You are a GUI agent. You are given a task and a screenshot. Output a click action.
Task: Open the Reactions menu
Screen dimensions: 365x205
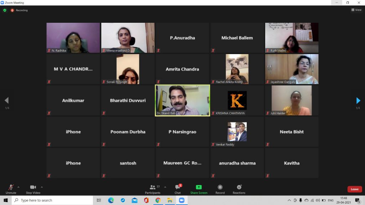[x=239, y=189]
